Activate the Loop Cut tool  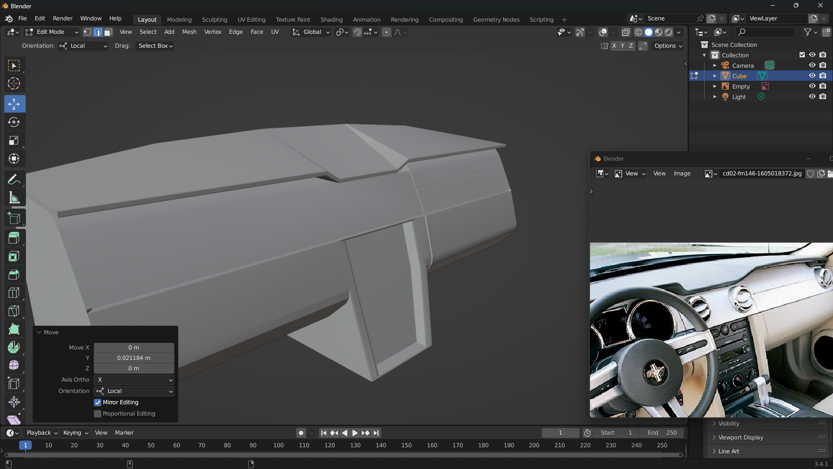click(x=14, y=293)
